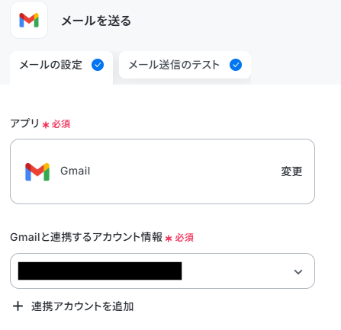Expand the account dropdown chevron
The image size is (341, 330).
(298, 271)
